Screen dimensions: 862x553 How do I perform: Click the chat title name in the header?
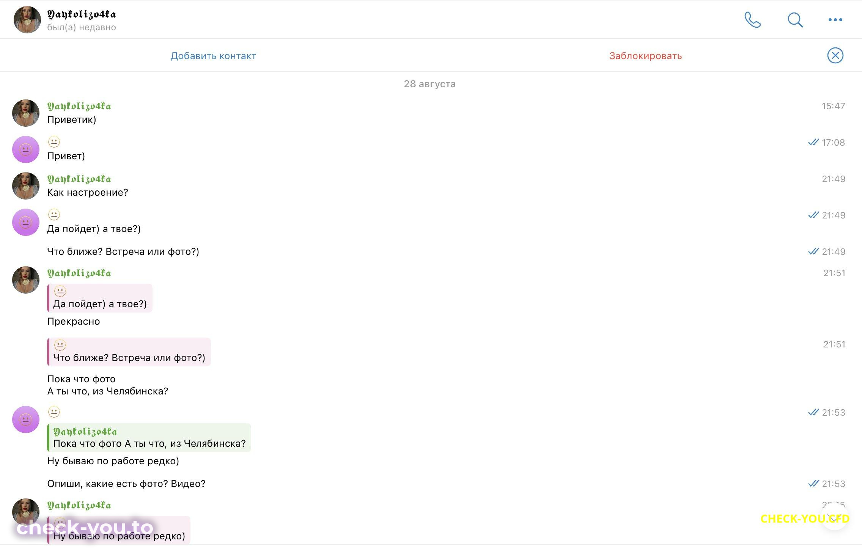(x=82, y=14)
